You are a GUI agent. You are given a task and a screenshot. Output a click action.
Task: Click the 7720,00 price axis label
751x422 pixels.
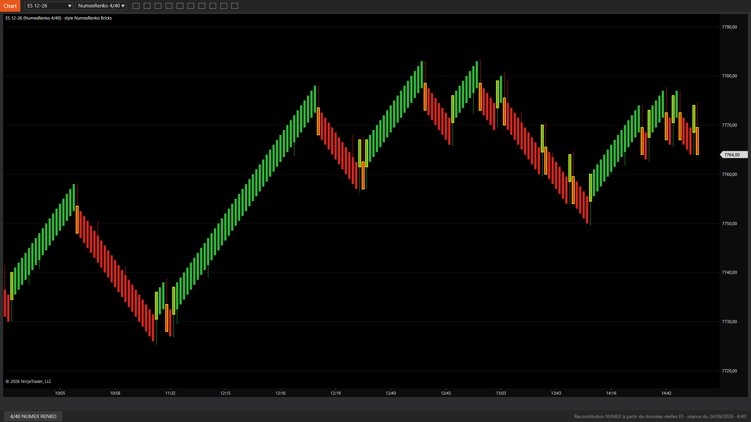click(729, 371)
